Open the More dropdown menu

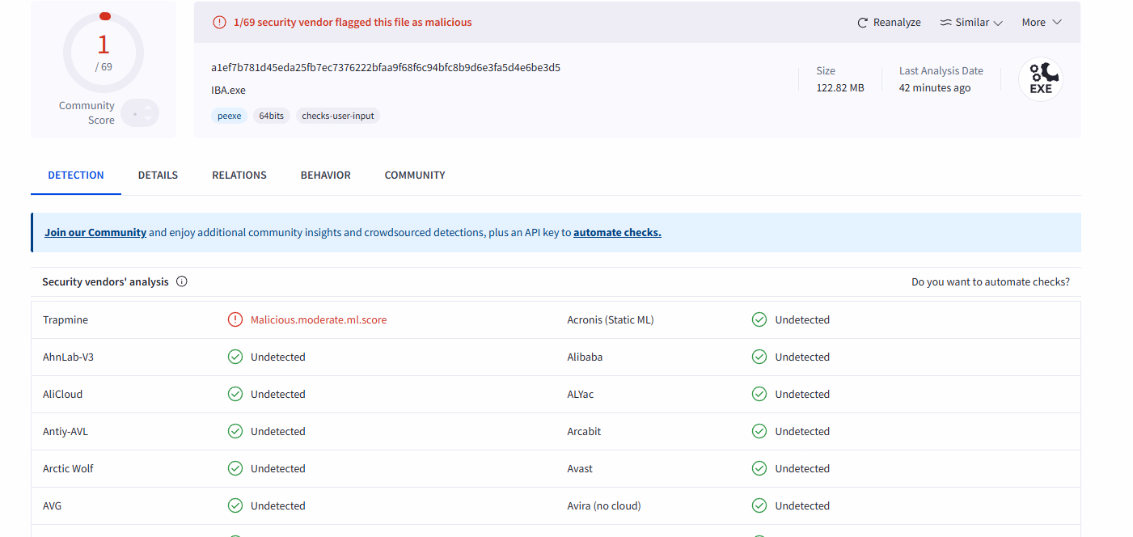coord(1041,23)
